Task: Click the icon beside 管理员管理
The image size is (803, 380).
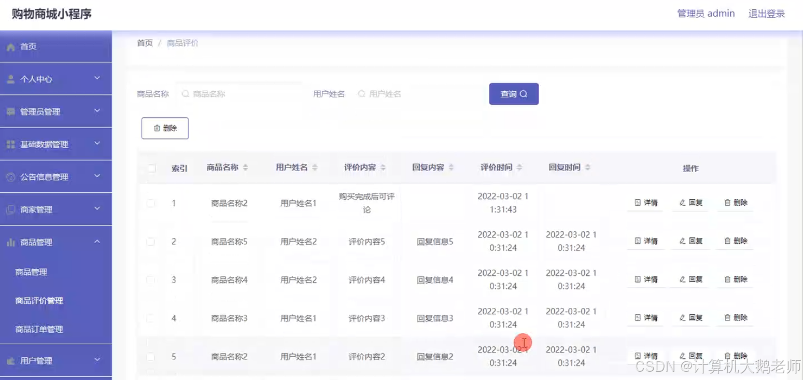Action: (x=10, y=112)
